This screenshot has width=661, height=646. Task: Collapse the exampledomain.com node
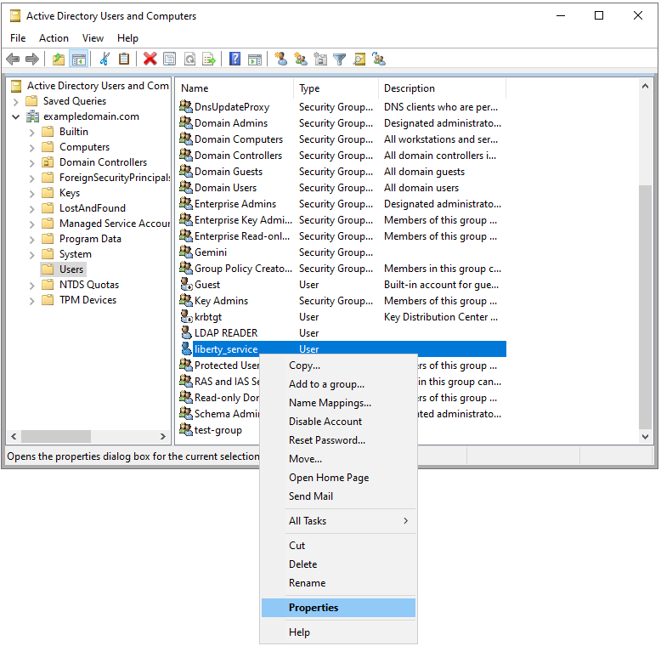(16, 116)
